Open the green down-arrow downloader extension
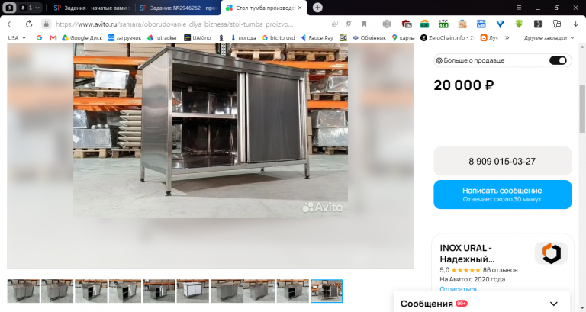586x312 pixels. (x=519, y=24)
